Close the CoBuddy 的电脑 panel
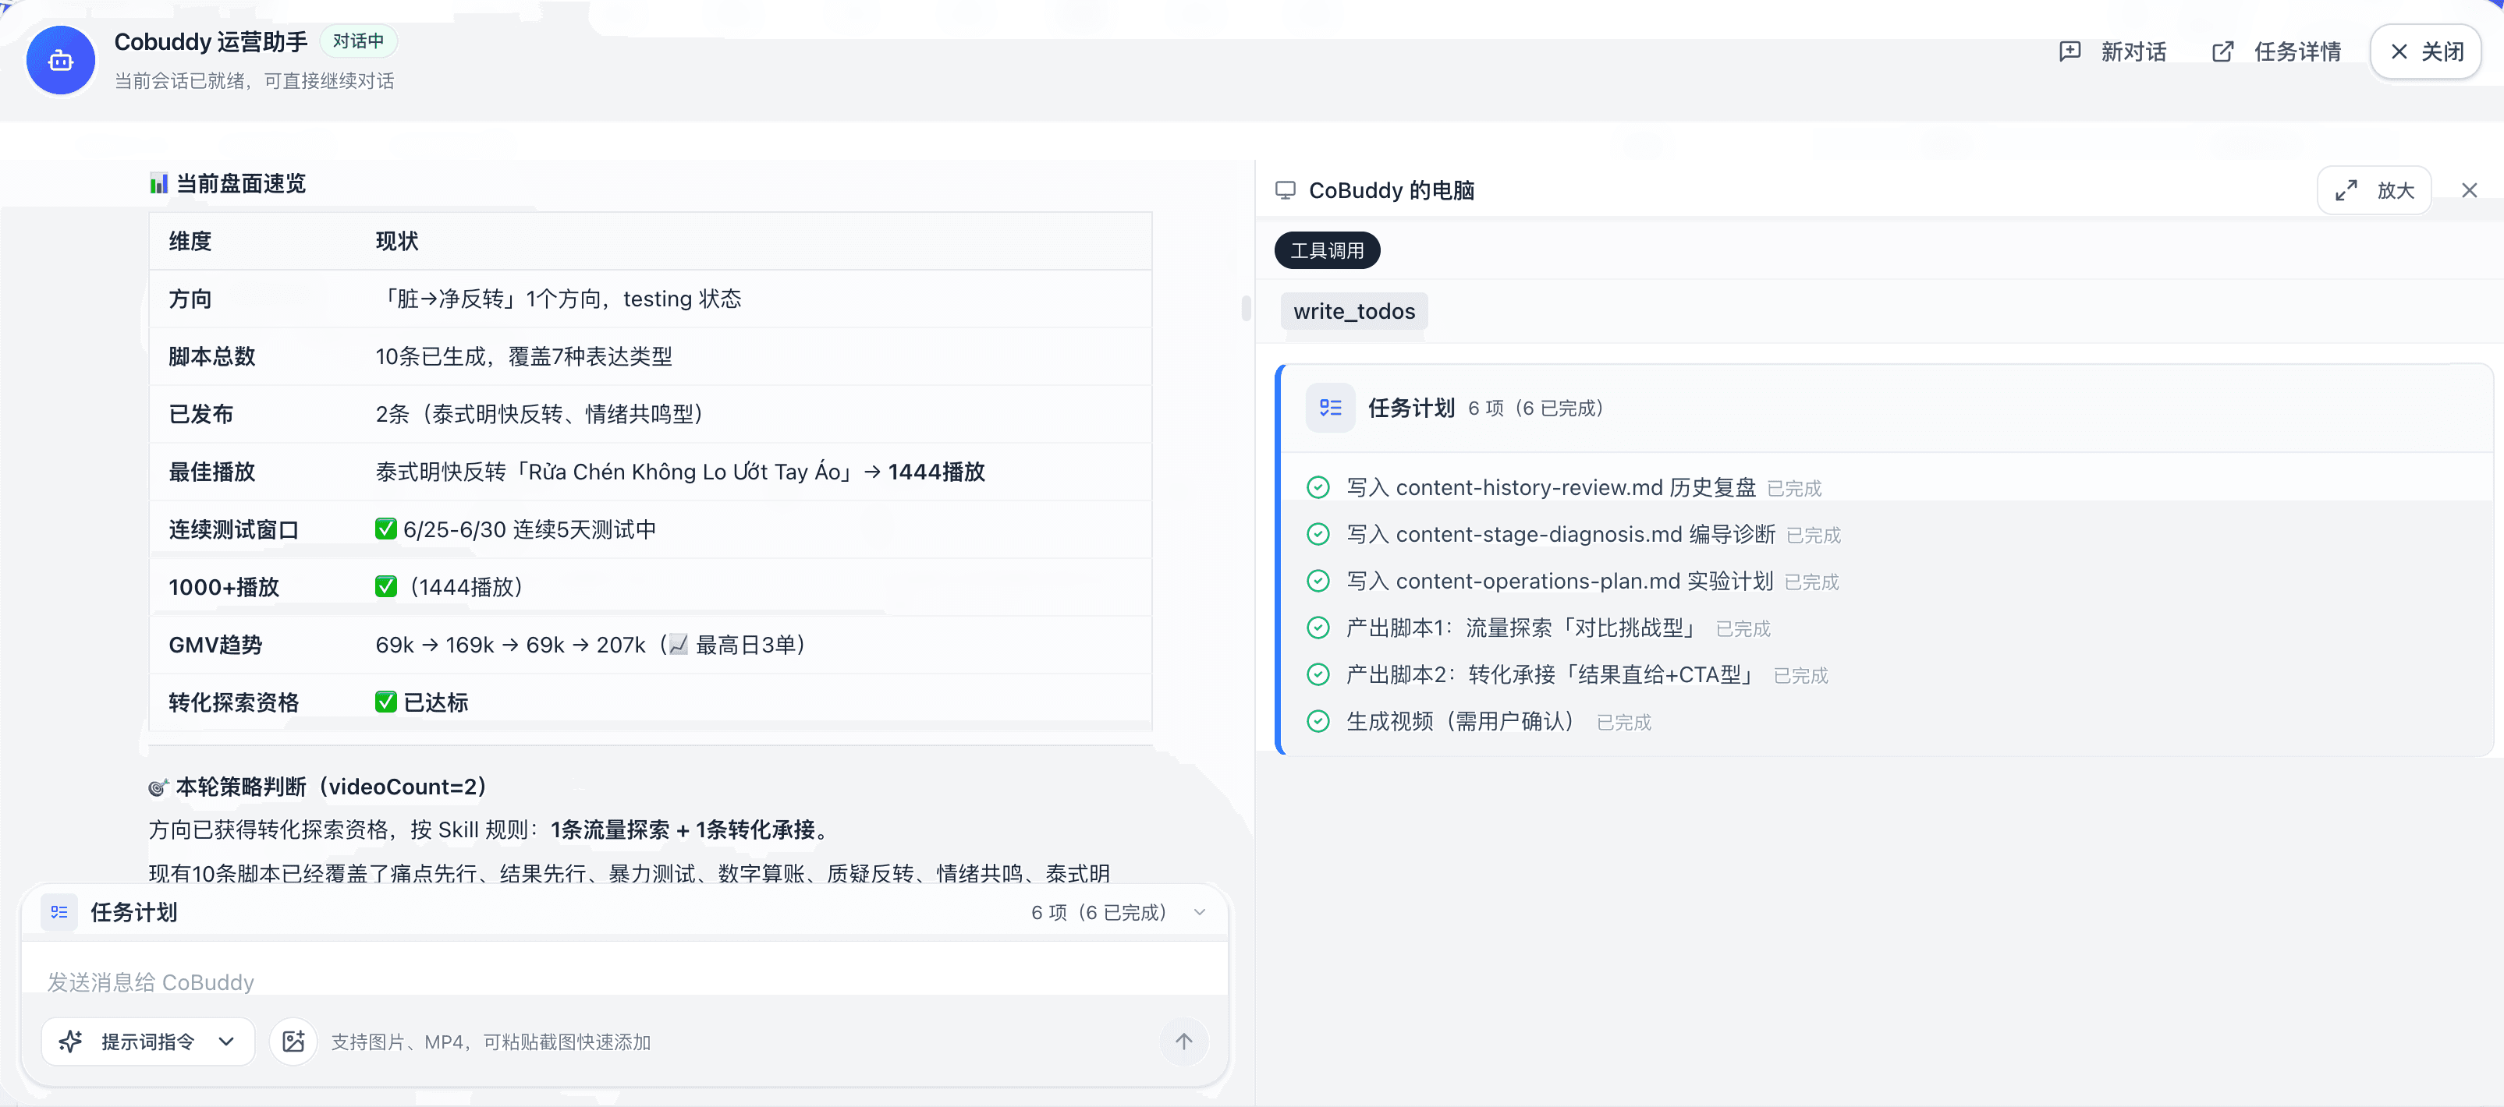 point(2469,190)
